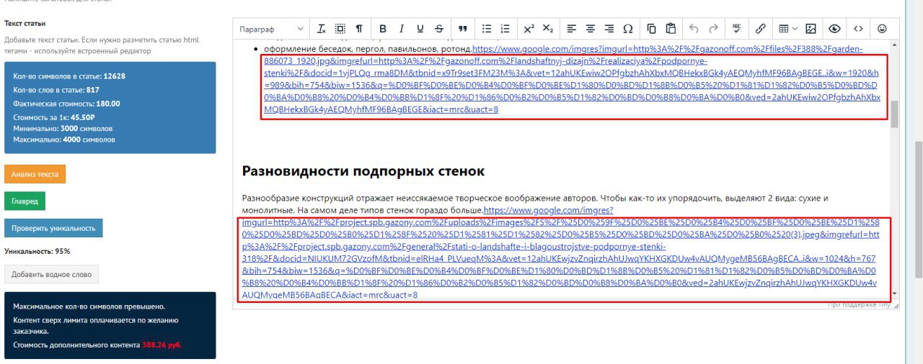Redo the last edit

coord(713,29)
